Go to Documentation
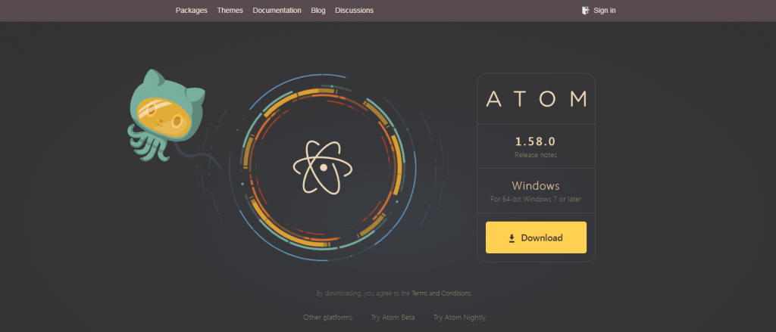Image resolution: width=776 pixels, height=332 pixels. coord(277,11)
